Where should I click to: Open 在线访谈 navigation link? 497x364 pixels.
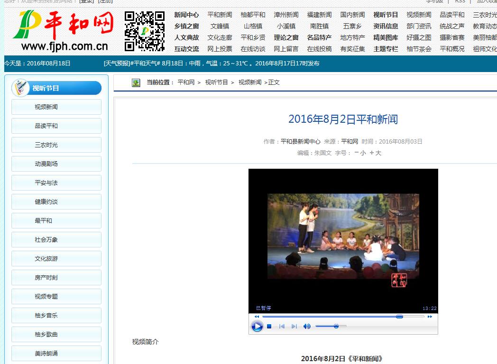(x=253, y=49)
